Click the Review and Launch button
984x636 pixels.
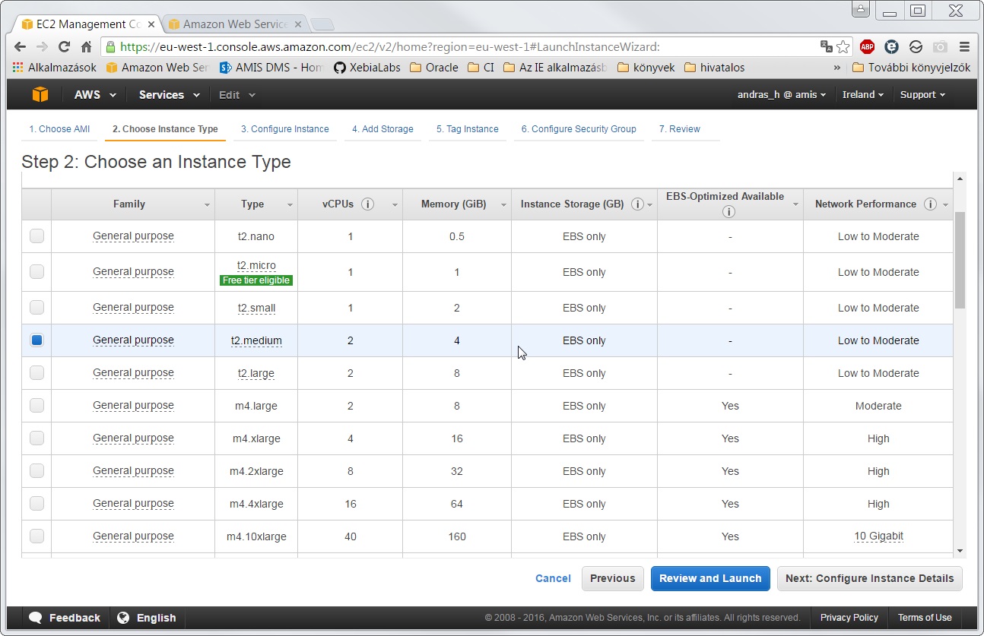709,578
